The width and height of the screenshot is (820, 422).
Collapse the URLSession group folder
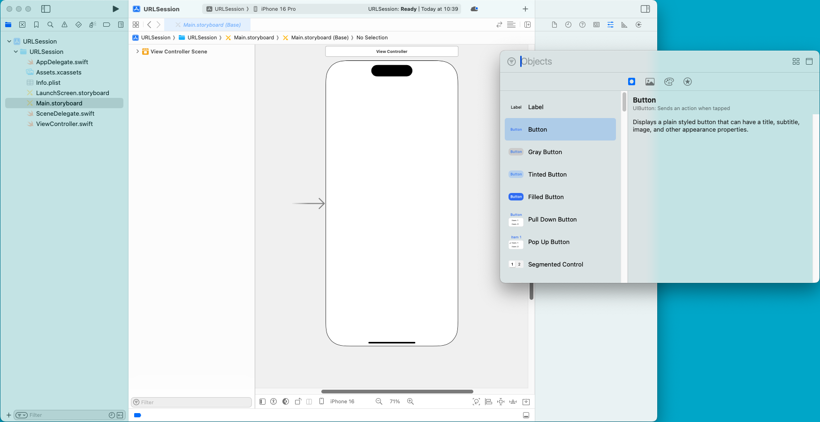click(x=16, y=52)
